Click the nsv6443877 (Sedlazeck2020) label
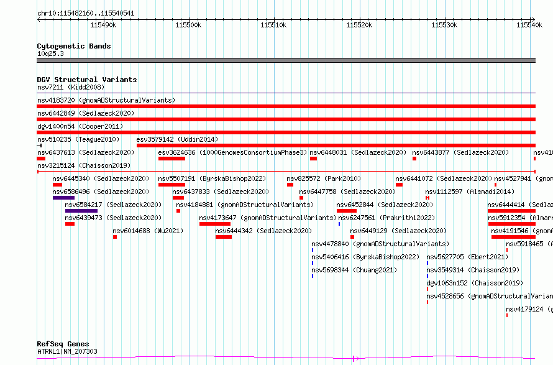 click(x=460, y=152)
